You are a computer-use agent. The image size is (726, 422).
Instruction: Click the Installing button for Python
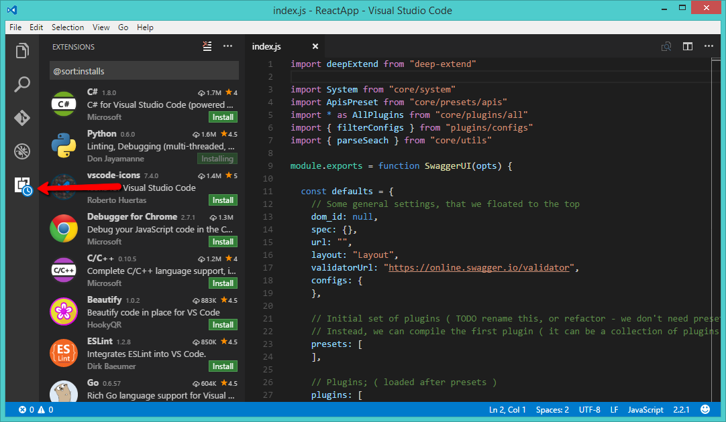tap(217, 159)
